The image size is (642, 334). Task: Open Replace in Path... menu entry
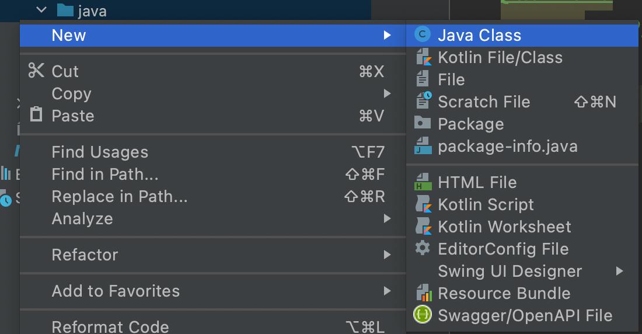click(213, 196)
